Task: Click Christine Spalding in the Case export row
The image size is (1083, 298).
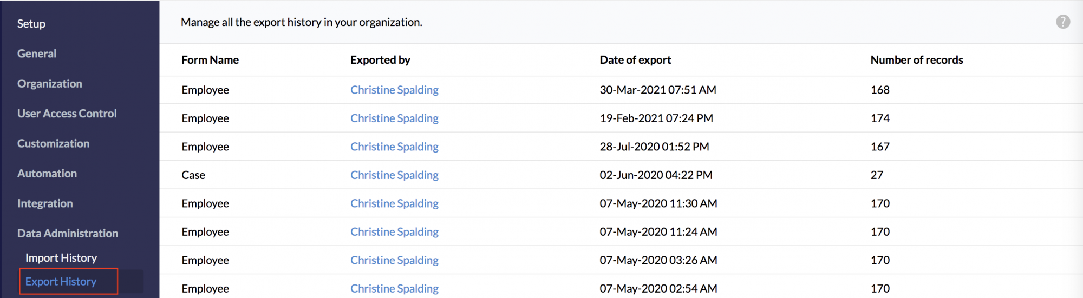Action: tap(394, 175)
